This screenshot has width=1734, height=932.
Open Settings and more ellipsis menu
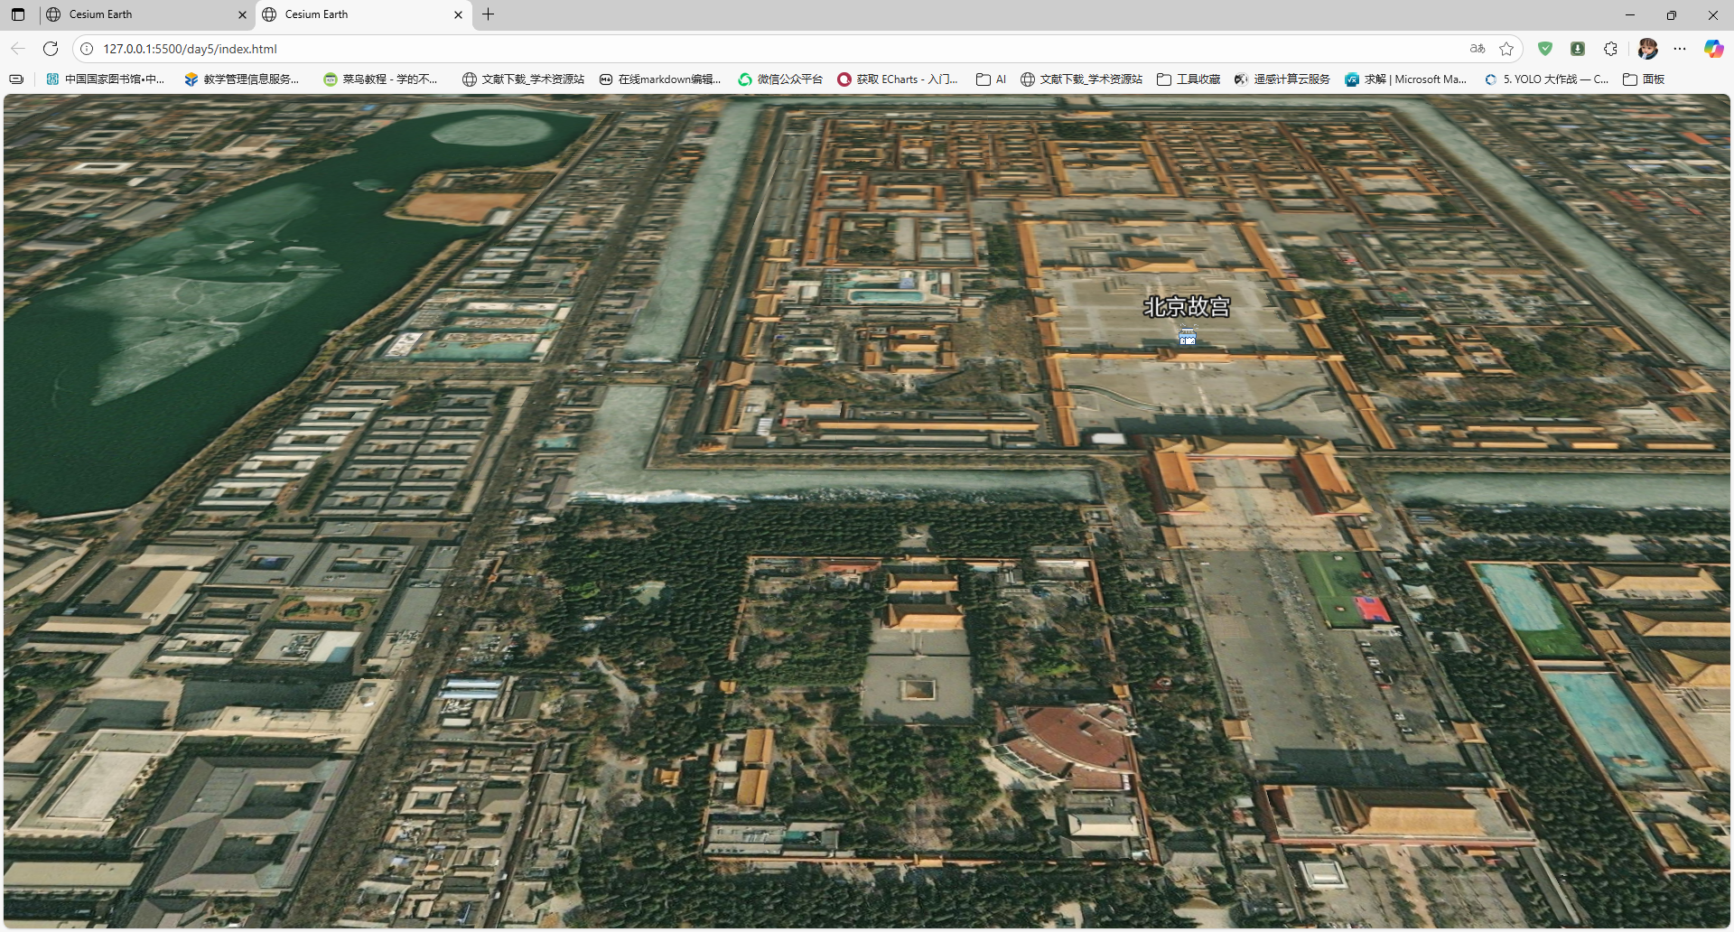coord(1680,49)
